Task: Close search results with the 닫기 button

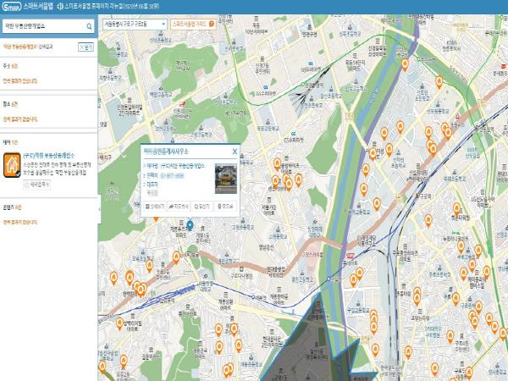Action: (88, 48)
